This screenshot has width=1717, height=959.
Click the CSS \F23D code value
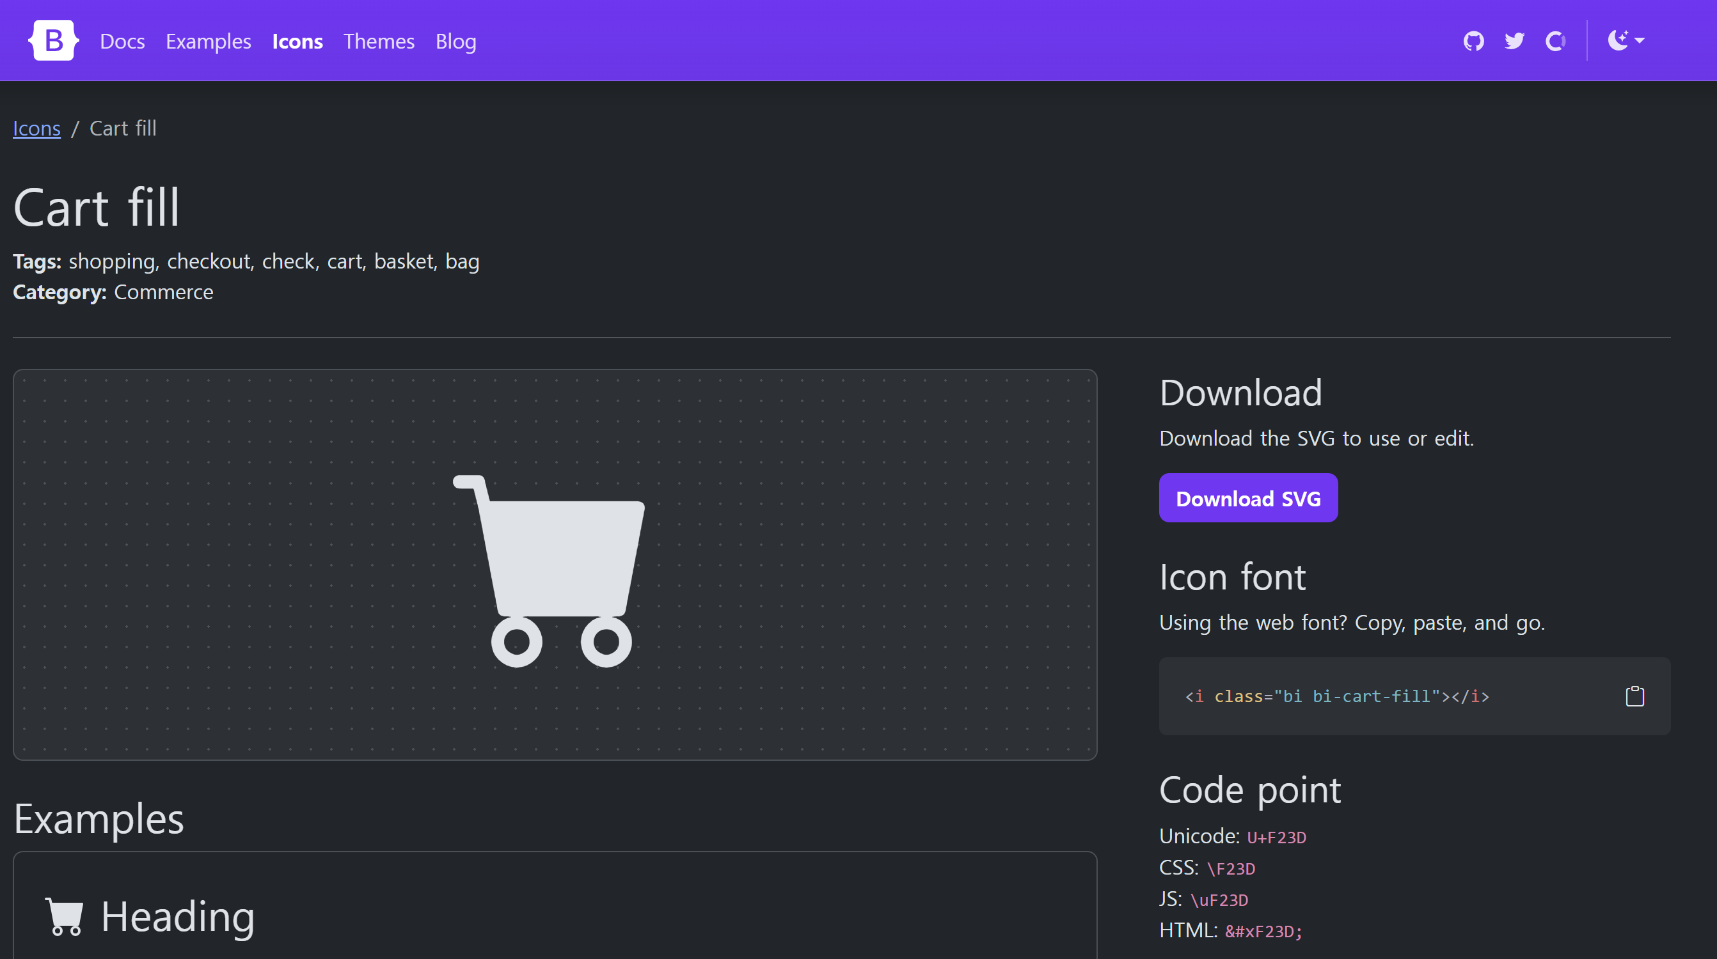coord(1230,868)
